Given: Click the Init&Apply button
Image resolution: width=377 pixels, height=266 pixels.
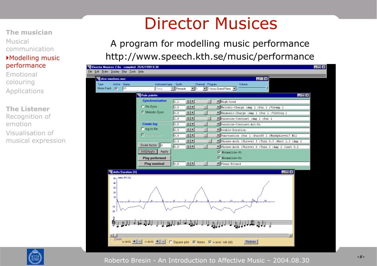Looking at the screenshot, I should coord(148,152).
